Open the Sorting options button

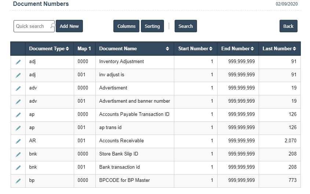152,26
